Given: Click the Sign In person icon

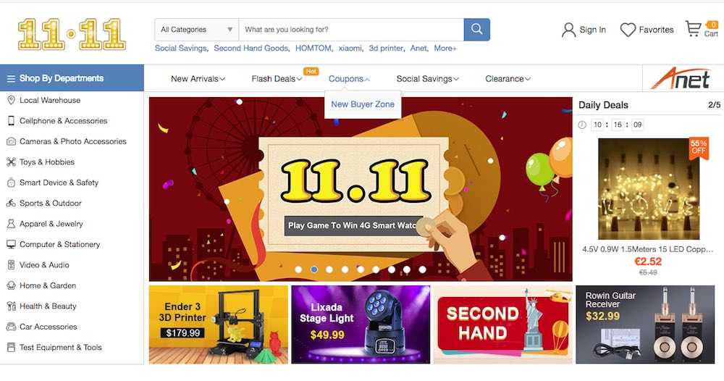Looking at the screenshot, I should pos(568,30).
